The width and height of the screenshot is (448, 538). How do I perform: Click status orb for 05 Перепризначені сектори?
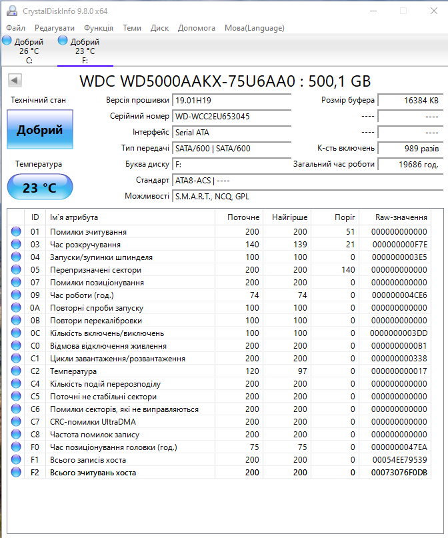point(16,270)
